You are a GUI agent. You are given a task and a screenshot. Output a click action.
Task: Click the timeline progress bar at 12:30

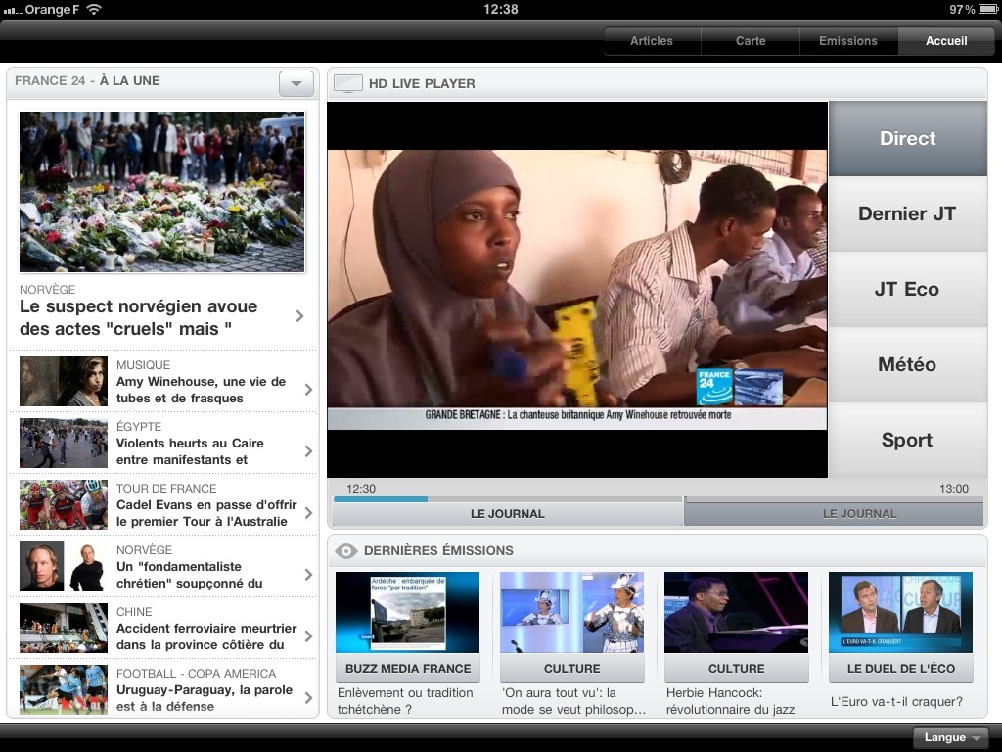tap(381, 499)
